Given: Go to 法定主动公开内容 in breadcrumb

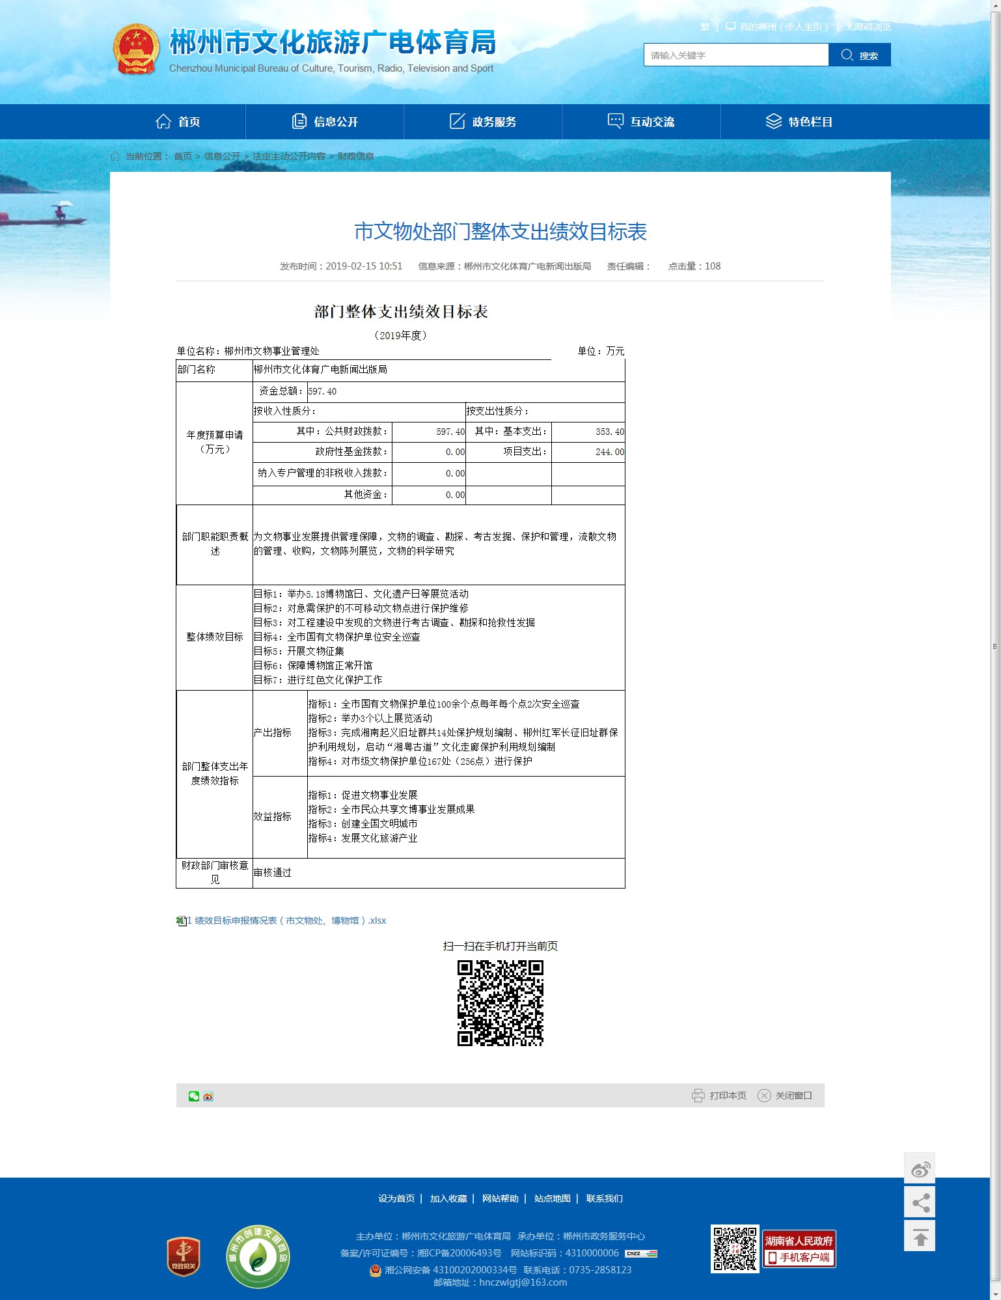Looking at the screenshot, I should click(289, 156).
